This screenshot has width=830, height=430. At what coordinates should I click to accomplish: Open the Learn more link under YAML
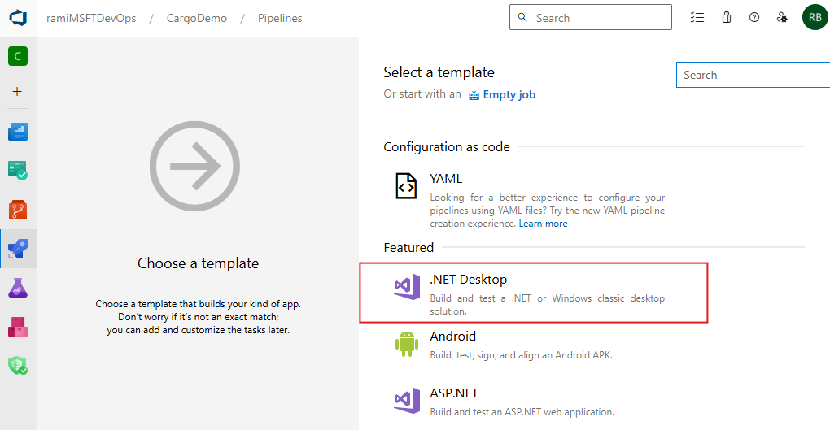point(543,224)
